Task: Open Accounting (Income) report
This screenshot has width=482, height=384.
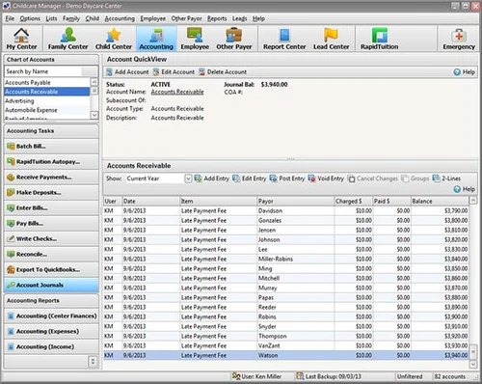Action: coord(51,347)
